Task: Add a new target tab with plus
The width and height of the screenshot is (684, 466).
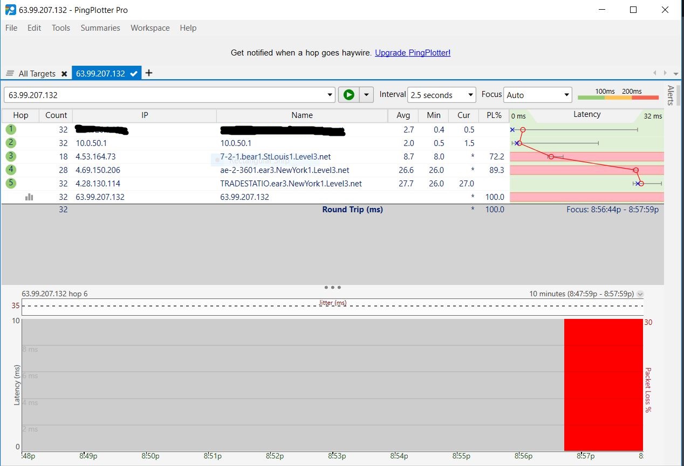Action: 149,73
